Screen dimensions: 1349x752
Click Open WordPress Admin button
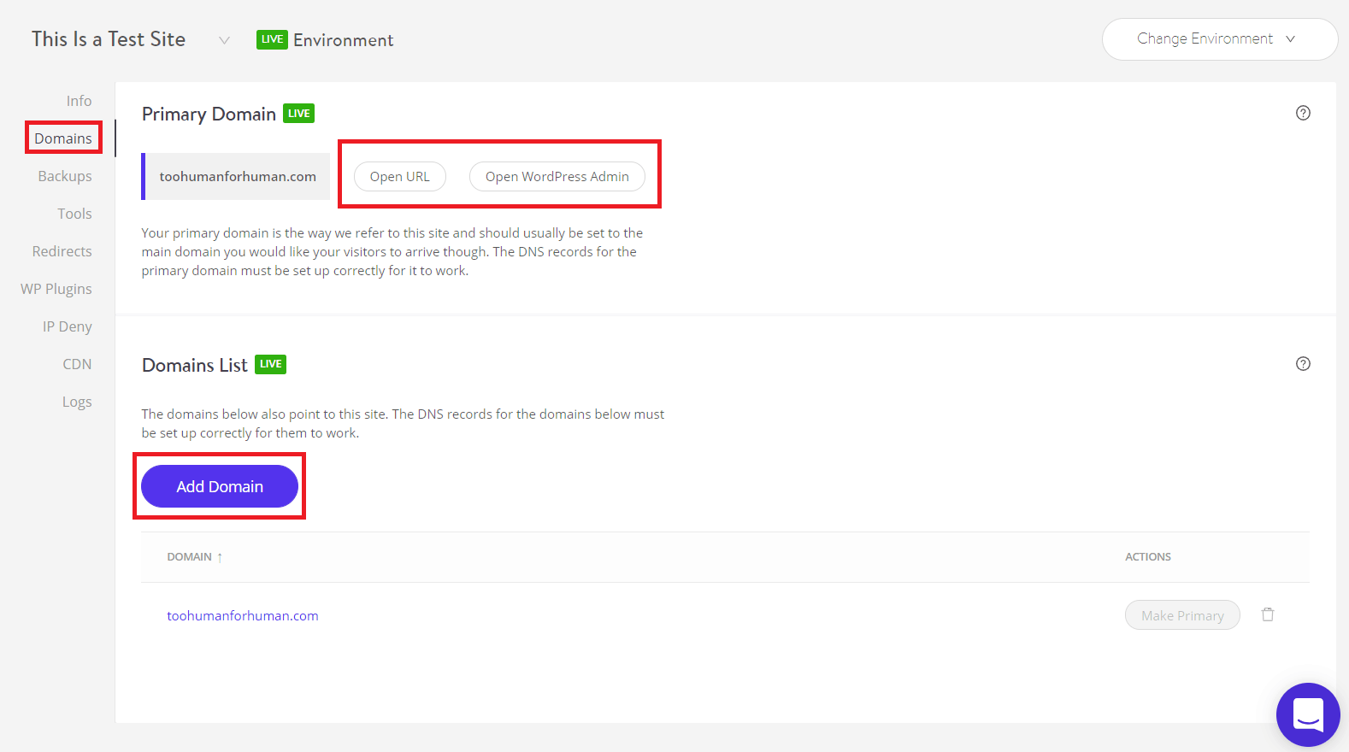[557, 176]
